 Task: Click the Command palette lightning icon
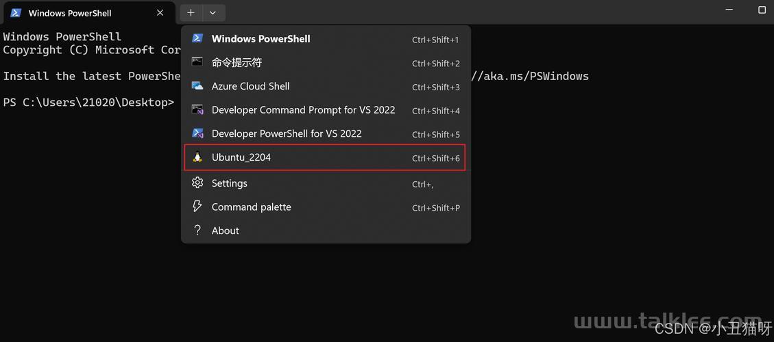point(197,207)
